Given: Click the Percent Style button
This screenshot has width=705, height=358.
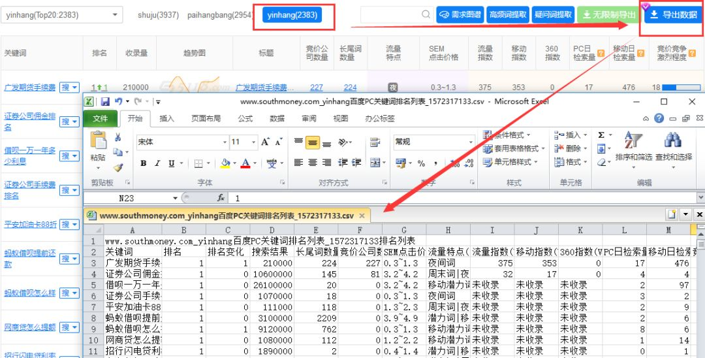Looking at the screenshot, I should [421, 163].
